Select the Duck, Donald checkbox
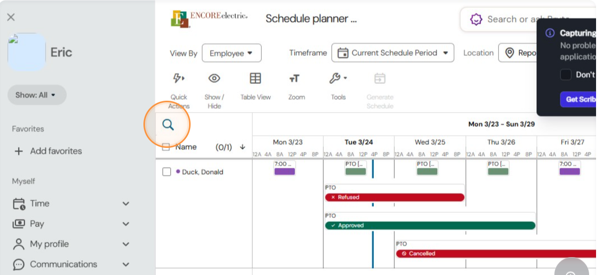604x275 pixels. [167, 172]
